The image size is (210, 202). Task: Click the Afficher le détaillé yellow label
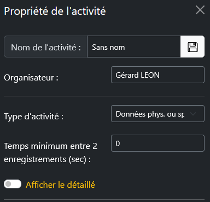60,184
